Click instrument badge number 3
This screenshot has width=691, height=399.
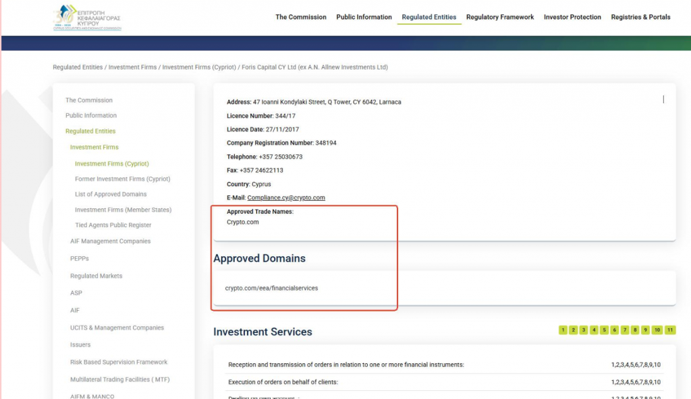tap(584, 330)
